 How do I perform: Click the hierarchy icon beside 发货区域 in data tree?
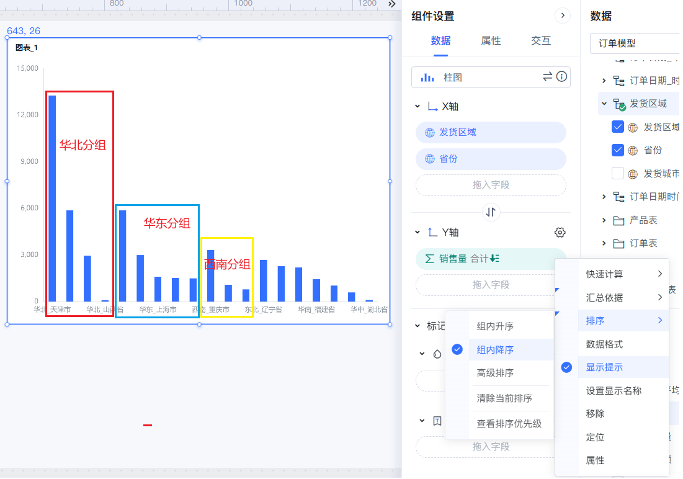pos(619,104)
